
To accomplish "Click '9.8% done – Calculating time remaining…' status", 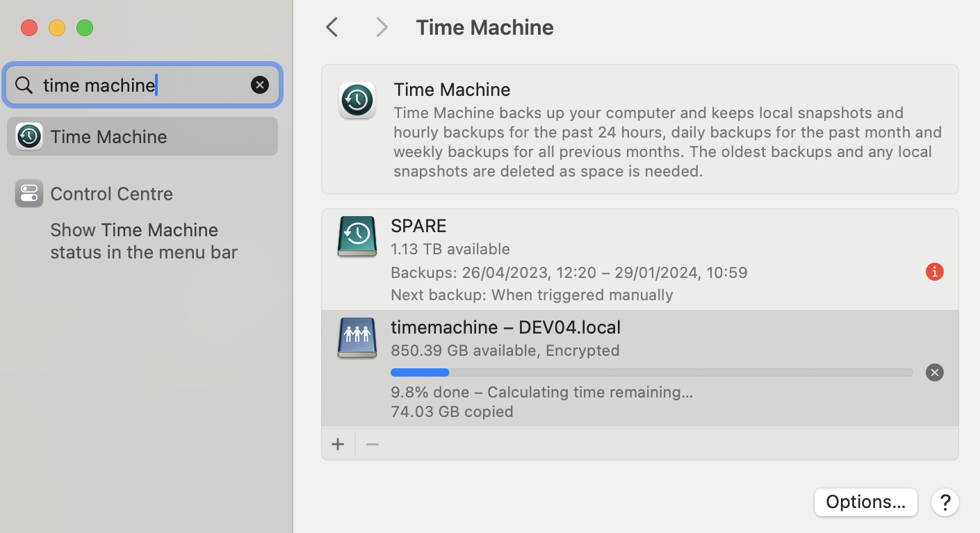I will click(x=541, y=392).
